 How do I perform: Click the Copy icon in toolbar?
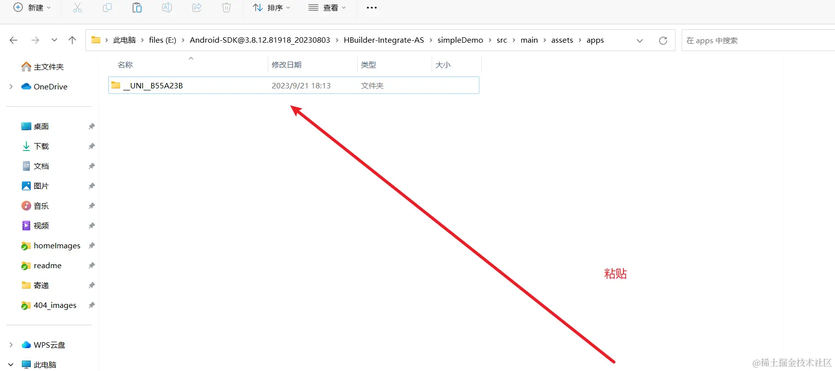coord(107,8)
